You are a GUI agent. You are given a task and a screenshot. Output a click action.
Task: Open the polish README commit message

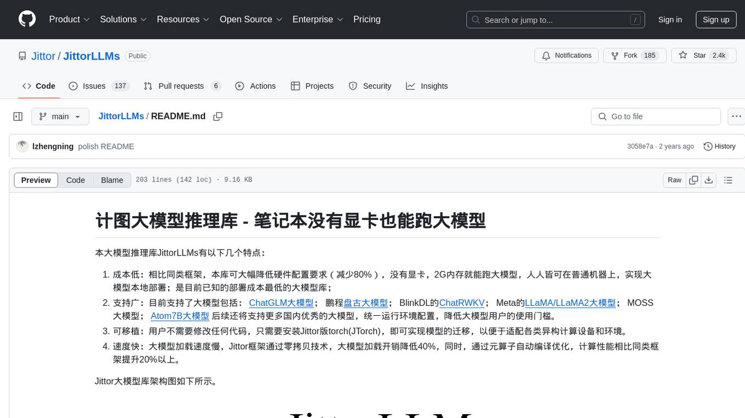[106, 147]
